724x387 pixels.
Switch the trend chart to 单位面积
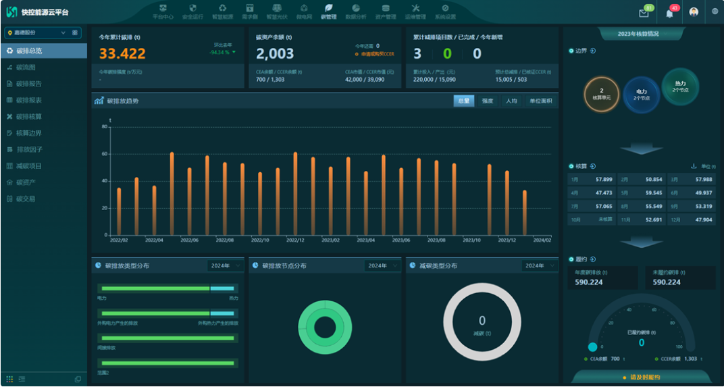point(540,101)
